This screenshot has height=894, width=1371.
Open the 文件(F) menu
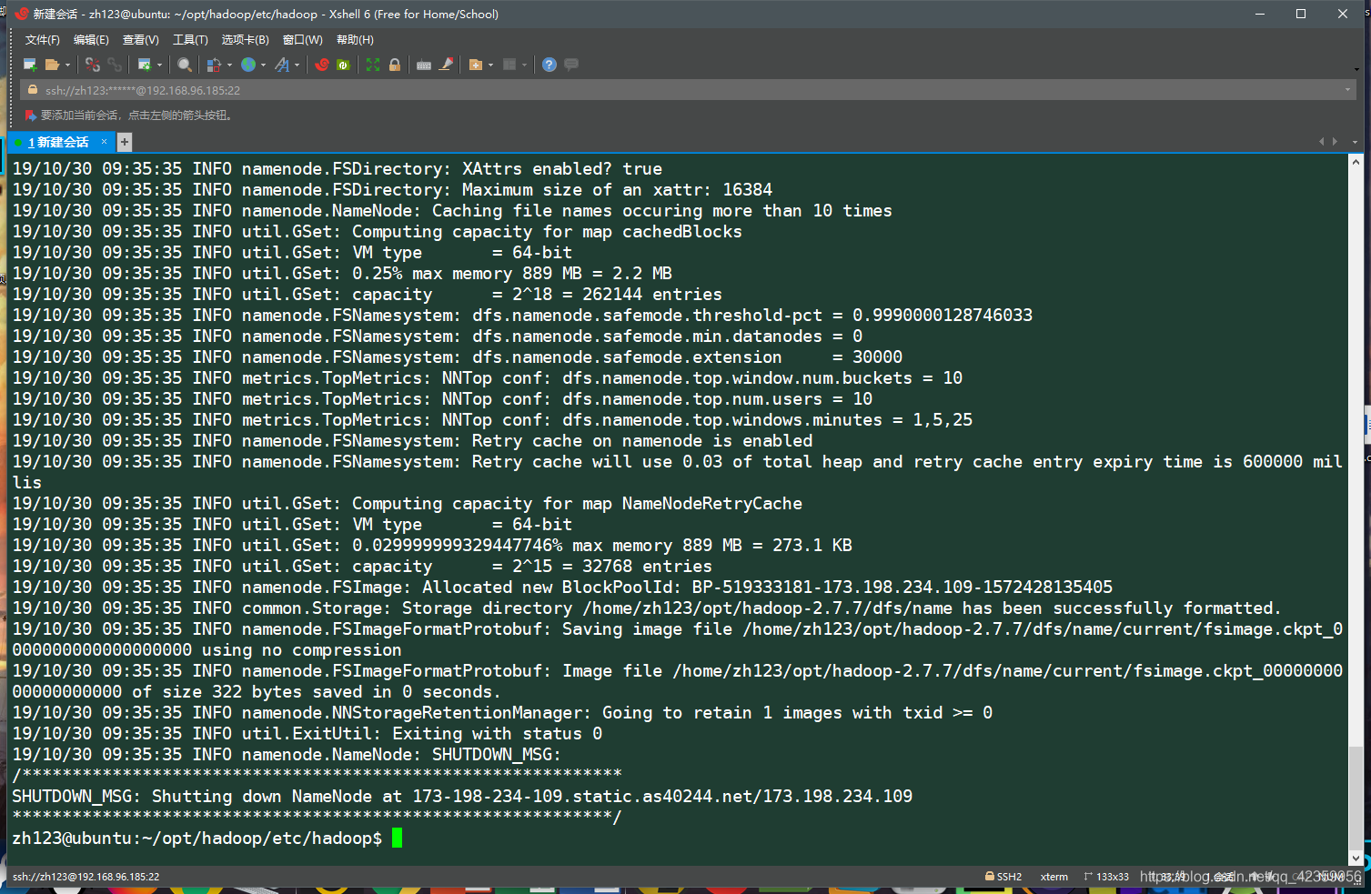pos(43,40)
